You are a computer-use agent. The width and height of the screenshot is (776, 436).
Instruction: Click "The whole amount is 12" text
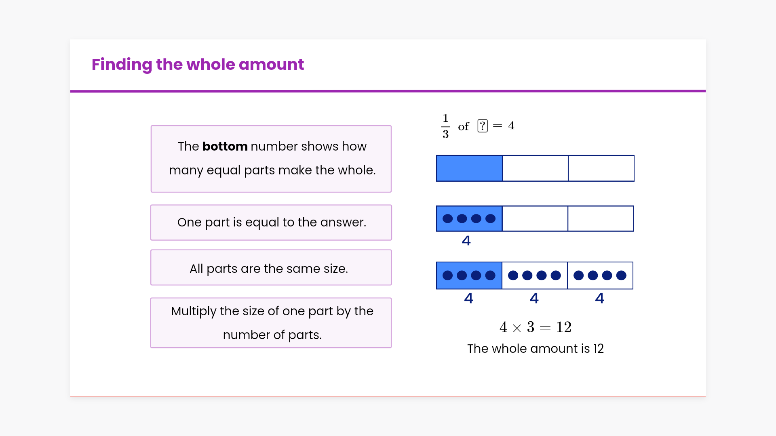pos(535,349)
